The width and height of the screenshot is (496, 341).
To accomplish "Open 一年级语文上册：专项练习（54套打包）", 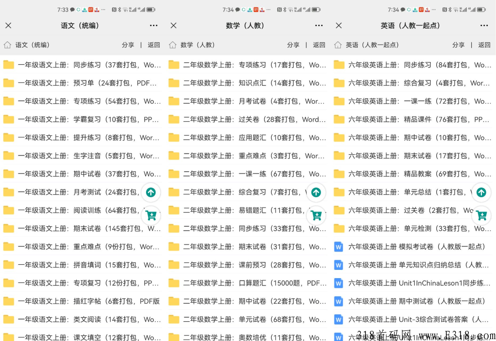I will [83, 101].
